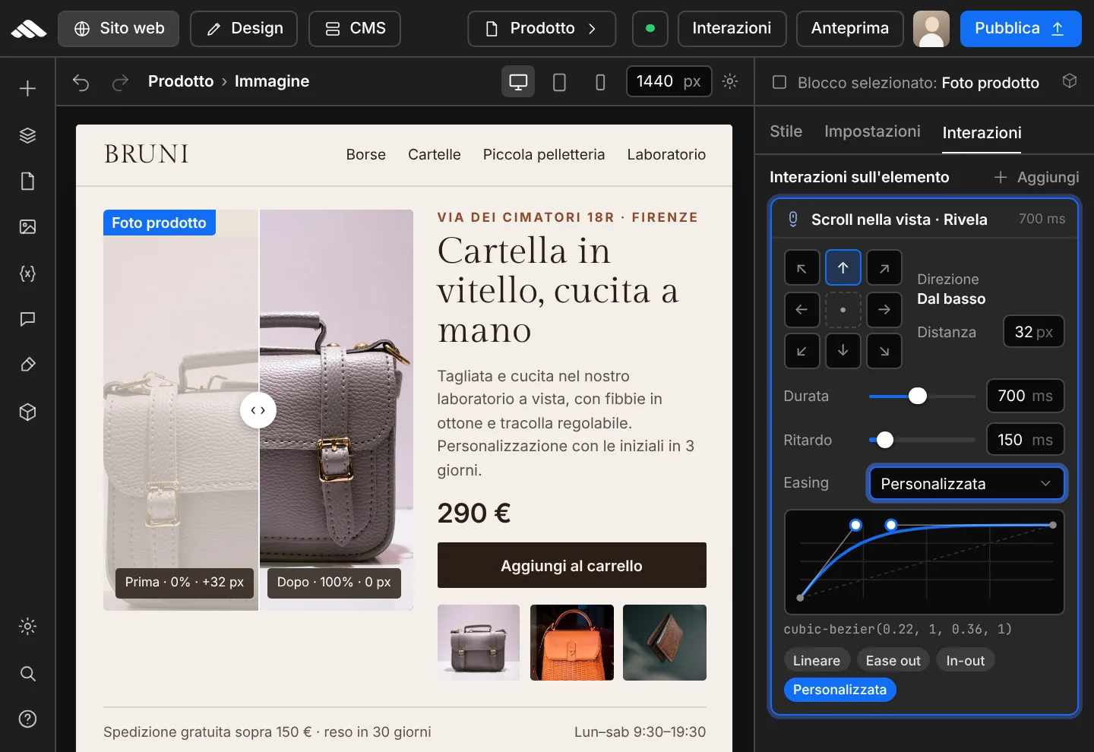Click the Anteprima button
Screen dimensions: 1094x752
click(849, 29)
